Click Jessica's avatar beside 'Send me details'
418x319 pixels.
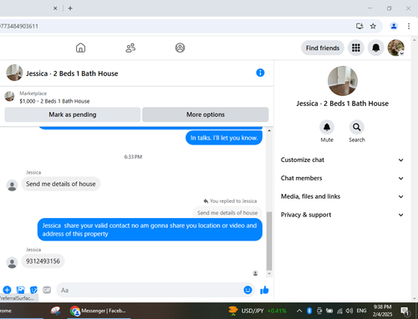point(12,185)
